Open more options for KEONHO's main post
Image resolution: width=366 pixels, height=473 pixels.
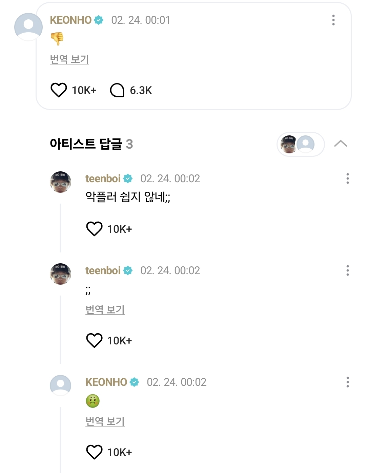pos(333,20)
